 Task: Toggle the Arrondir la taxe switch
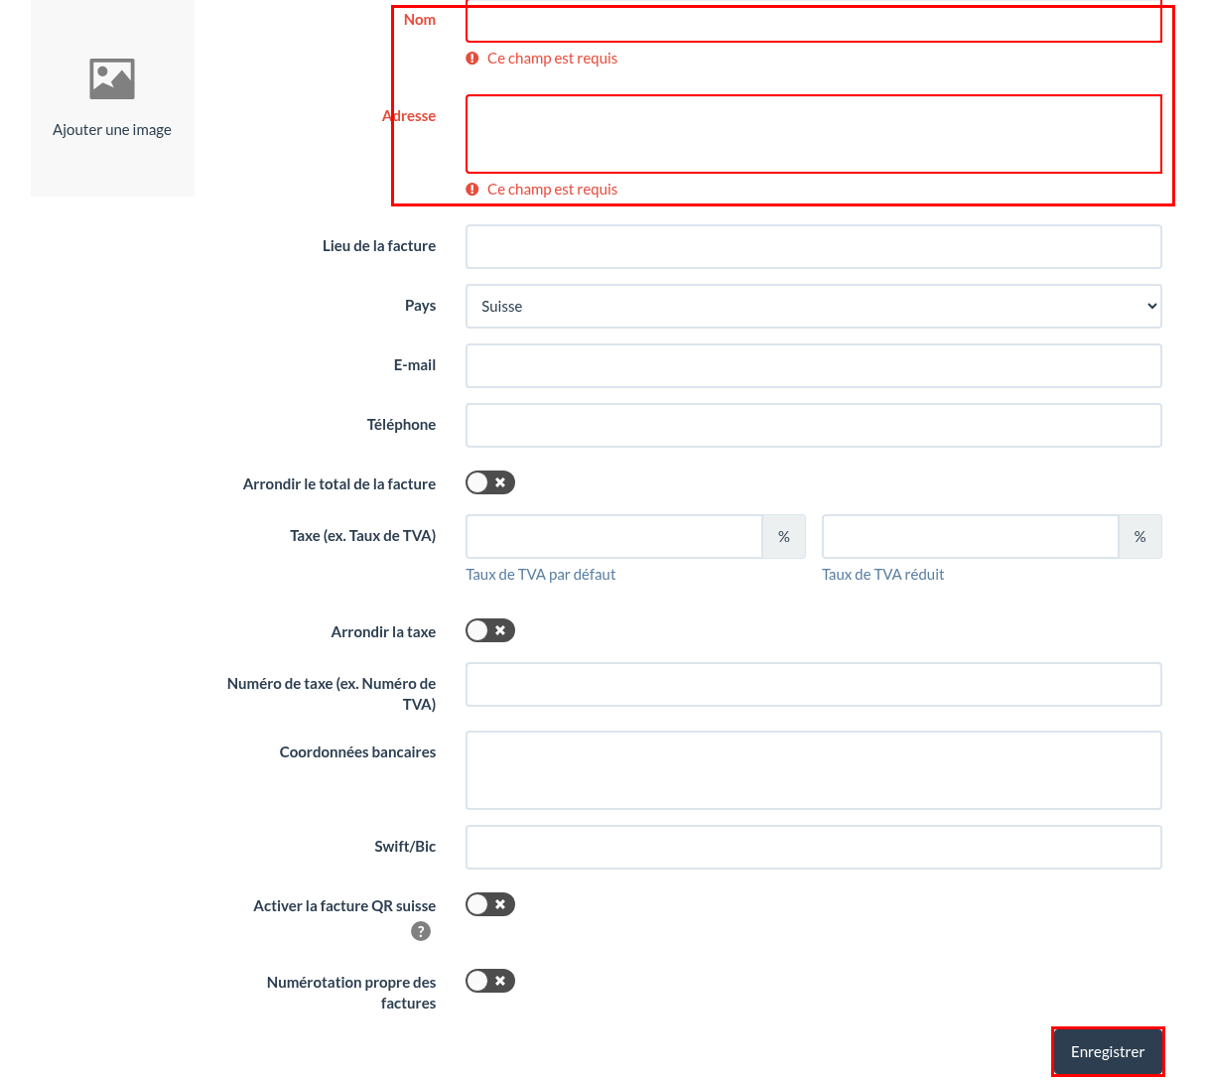pyautogui.click(x=490, y=630)
